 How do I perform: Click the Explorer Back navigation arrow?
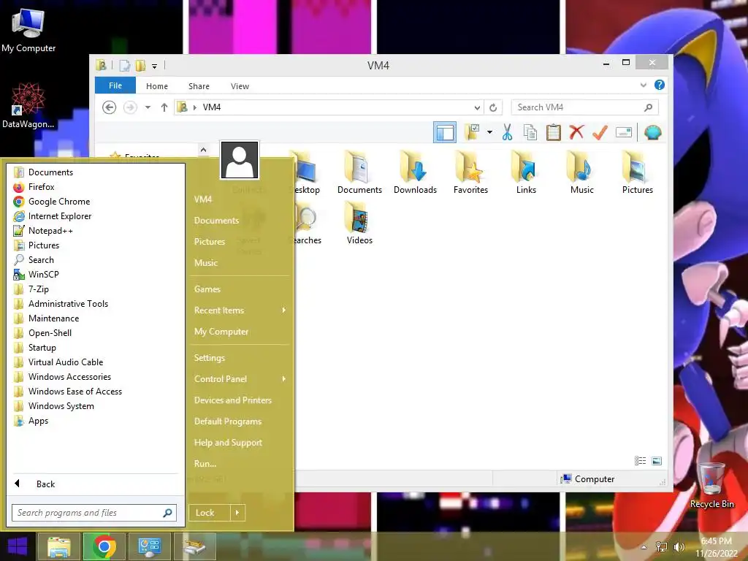pyautogui.click(x=110, y=107)
